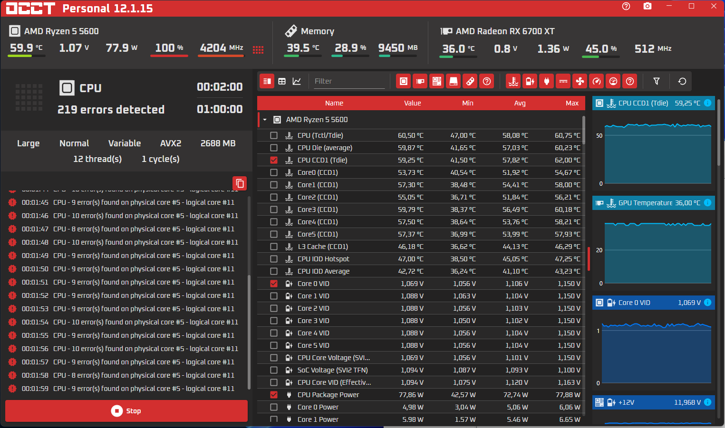Switch to the combined table and graph view
Viewport: 725px width, 428px height.
[x=267, y=81]
